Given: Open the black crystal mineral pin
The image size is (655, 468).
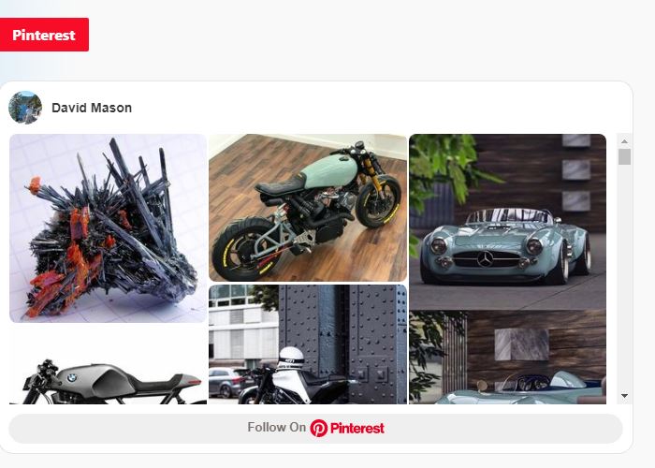Looking at the screenshot, I should (x=108, y=228).
